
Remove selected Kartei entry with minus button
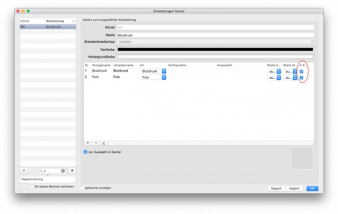(32, 171)
